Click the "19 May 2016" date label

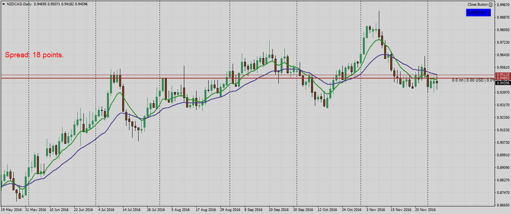[12, 209]
